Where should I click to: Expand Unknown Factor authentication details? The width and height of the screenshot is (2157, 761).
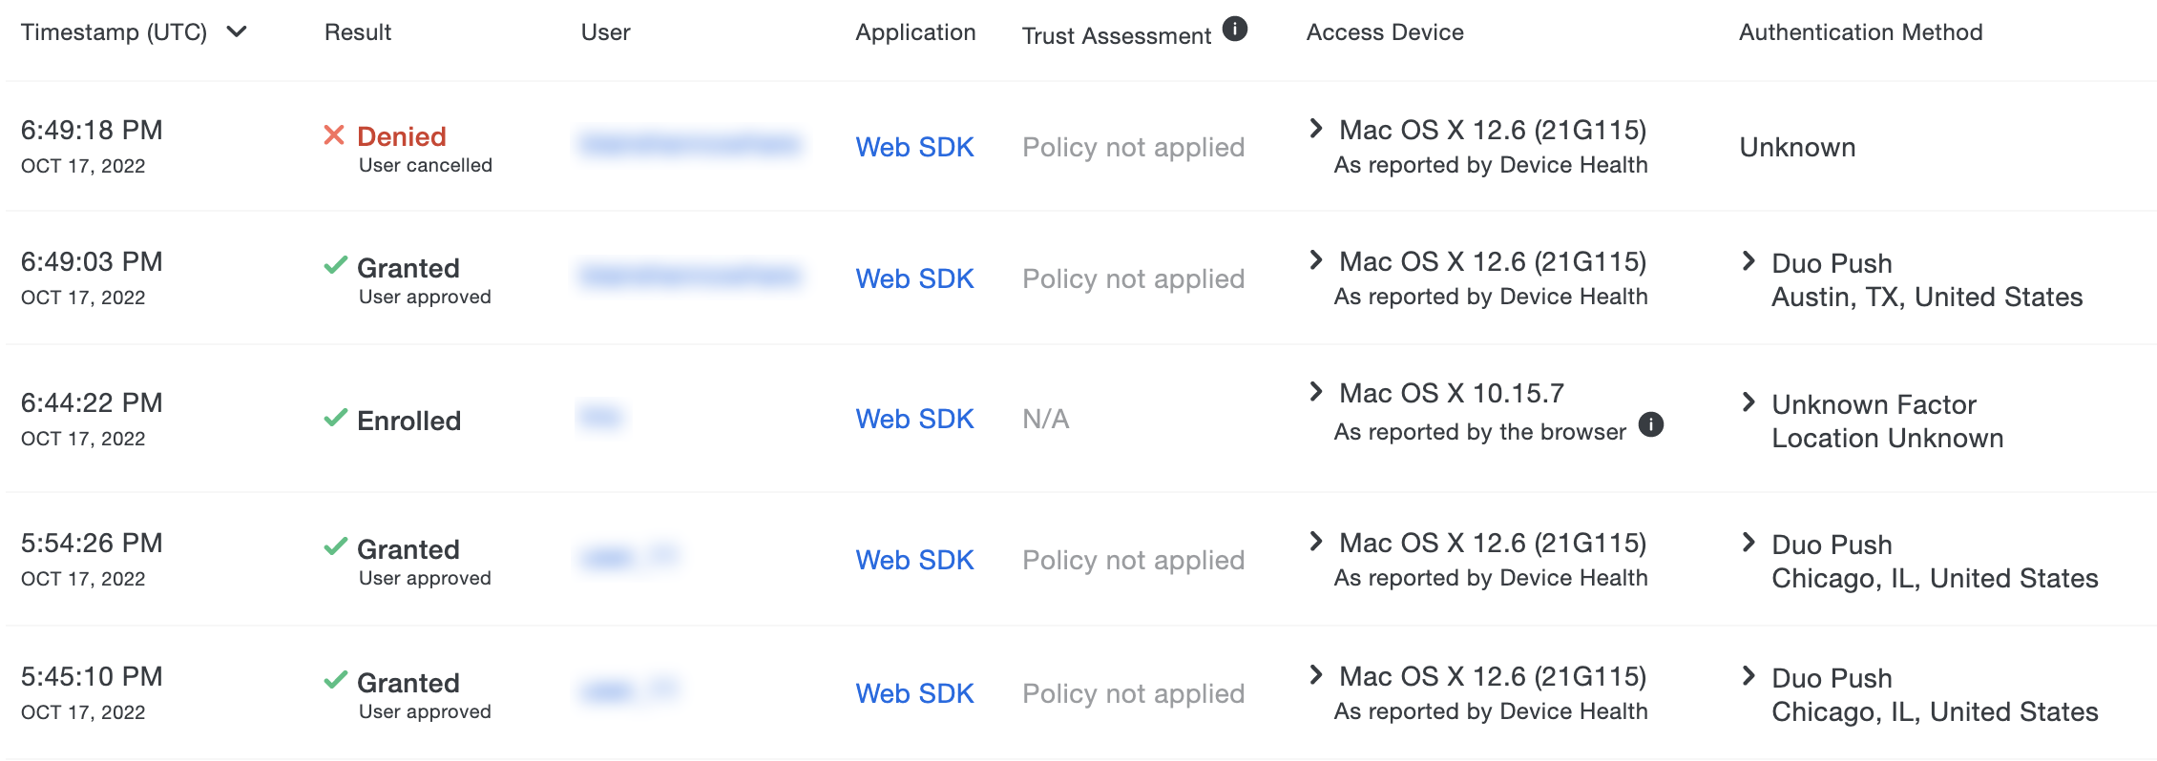coord(1749,402)
